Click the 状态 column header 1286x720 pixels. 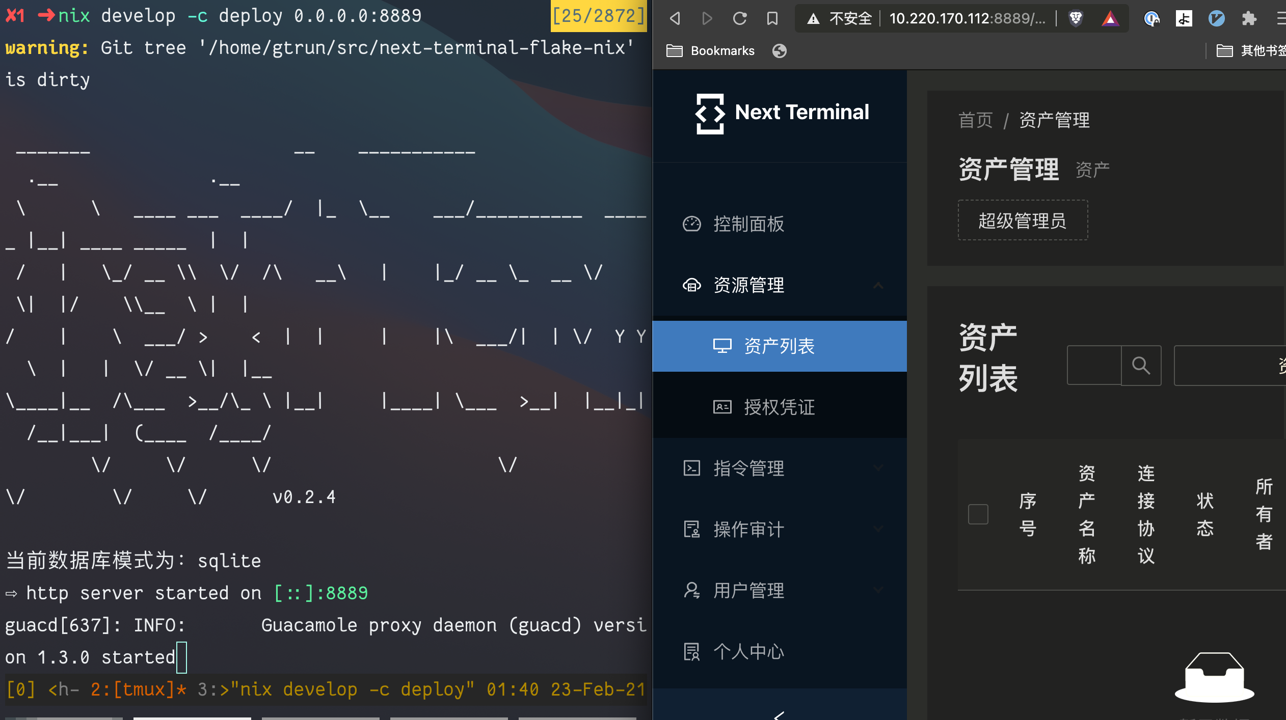tap(1205, 514)
